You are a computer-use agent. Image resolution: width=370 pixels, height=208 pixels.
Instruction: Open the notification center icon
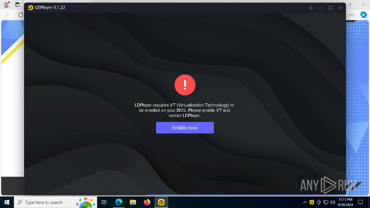pyautogui.click(x=360, y=202)
